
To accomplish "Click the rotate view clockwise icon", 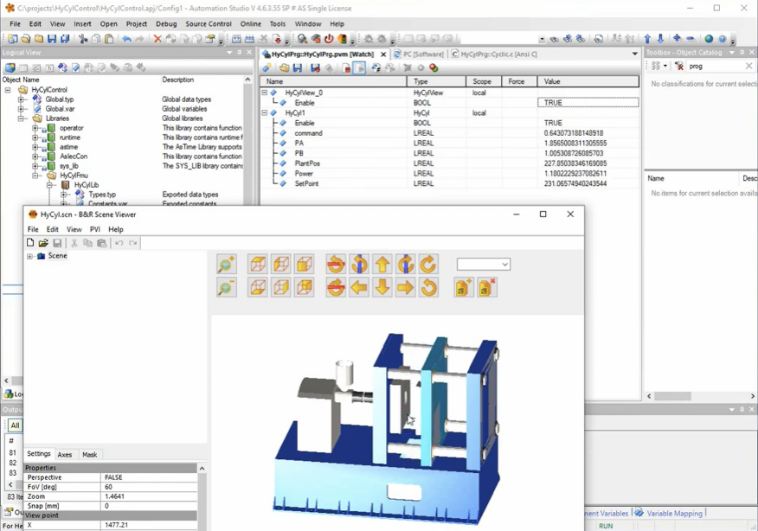I will (x=427, y=265).
